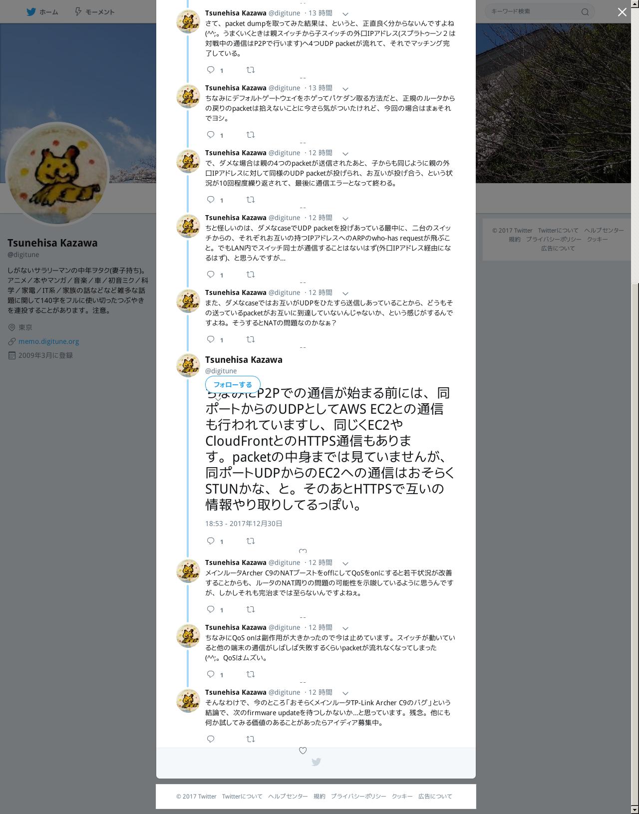Reply to the Archer C9 NAT boost tweet
The height and width of the screenshot is (814, 639).
click(x=211, y=609)
